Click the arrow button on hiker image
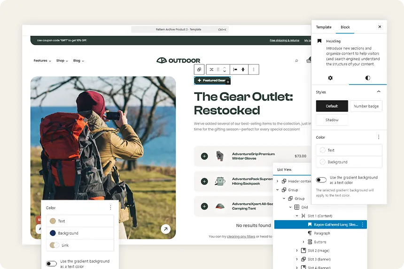The height and width of the screenshot is (269, 404). pos(166,229)
